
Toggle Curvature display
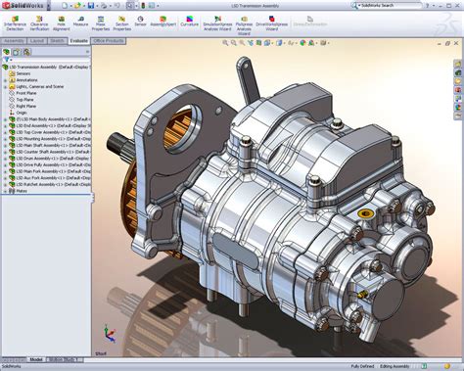point(189,22)
